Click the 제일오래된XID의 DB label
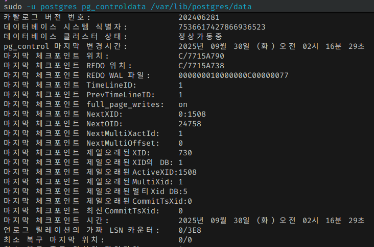The image size is (374, 247). coord(88,162)
